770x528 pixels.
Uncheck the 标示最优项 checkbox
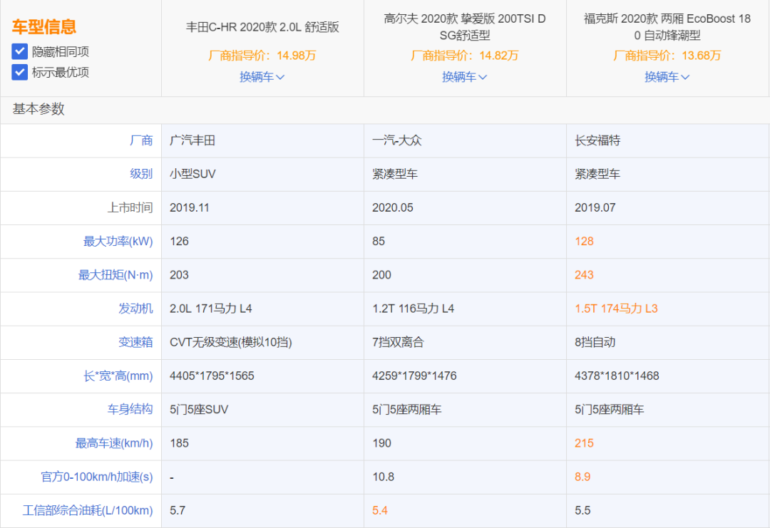(20, 72)
